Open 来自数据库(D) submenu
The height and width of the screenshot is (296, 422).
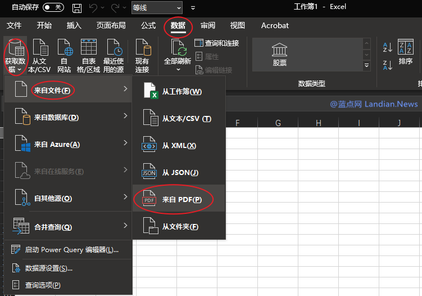pyautogui.click(x=68, y=116)
